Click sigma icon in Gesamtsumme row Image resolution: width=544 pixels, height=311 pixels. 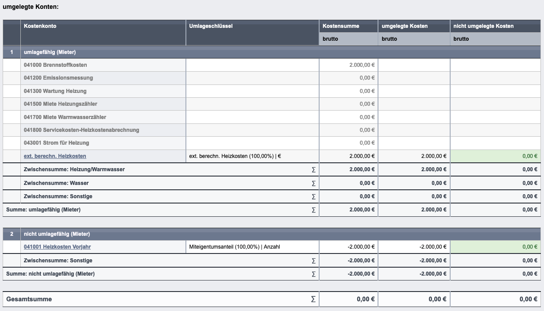coord(313,299)
